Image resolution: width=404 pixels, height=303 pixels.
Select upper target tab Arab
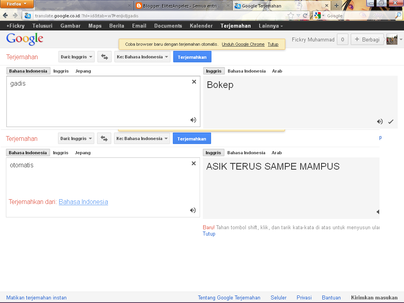click(277, 71)
